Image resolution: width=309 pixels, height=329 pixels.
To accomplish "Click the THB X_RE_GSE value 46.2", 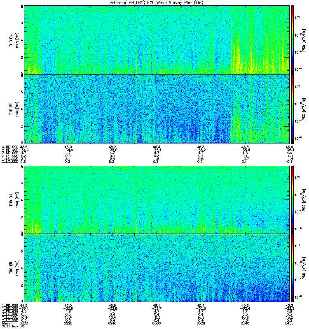I will pyautogui.click(x=112, y=147).
